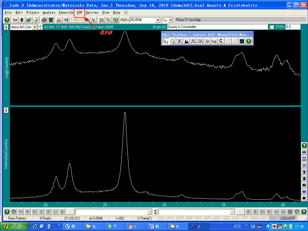Select the zoom magnifier tool in Edit Toolbar
Screen dimensions: 308x231
tap(173, 41)
